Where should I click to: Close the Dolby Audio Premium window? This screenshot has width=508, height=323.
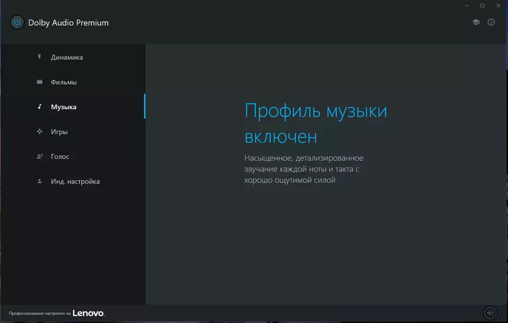(499, 5)
